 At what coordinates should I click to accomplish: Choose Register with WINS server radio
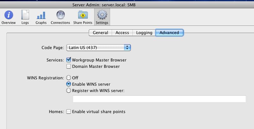69,90
